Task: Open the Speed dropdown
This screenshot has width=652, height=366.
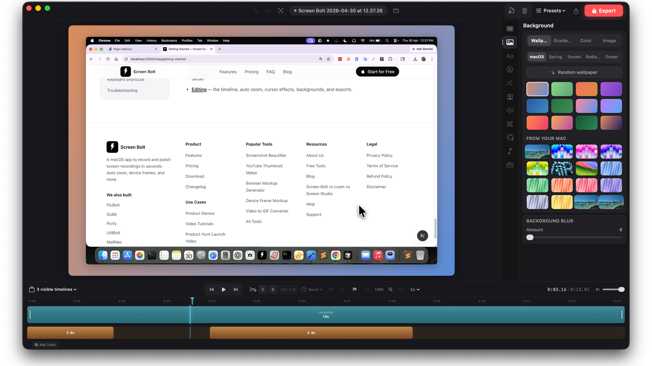Action: coord(312,289)
